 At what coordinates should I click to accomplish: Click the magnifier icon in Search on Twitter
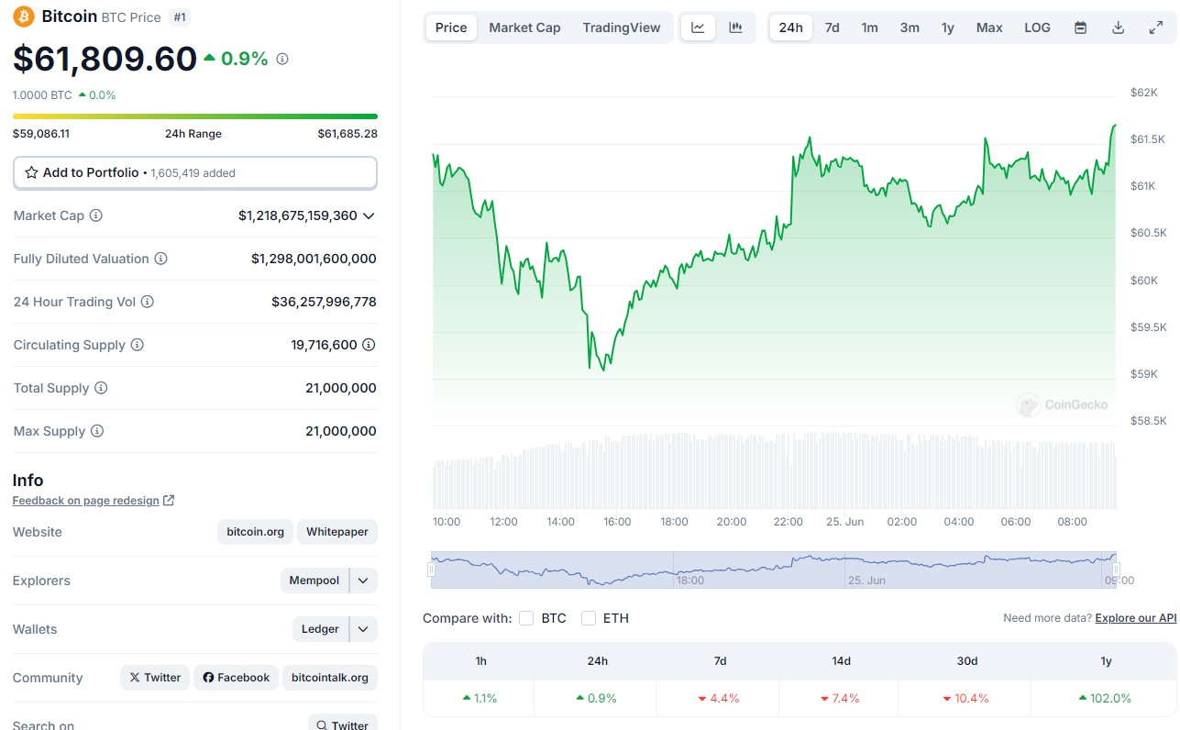(322, 725)
